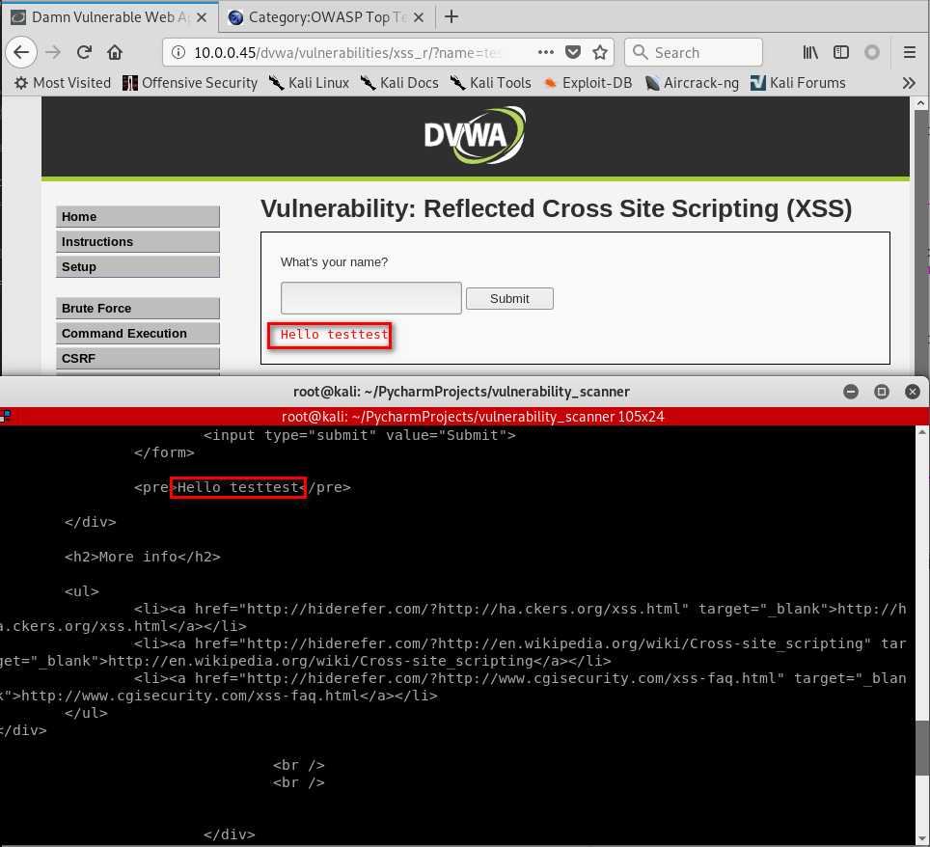930x847 pixels.
Task: Click into the browser Search box
Action: tap(694, 52)
